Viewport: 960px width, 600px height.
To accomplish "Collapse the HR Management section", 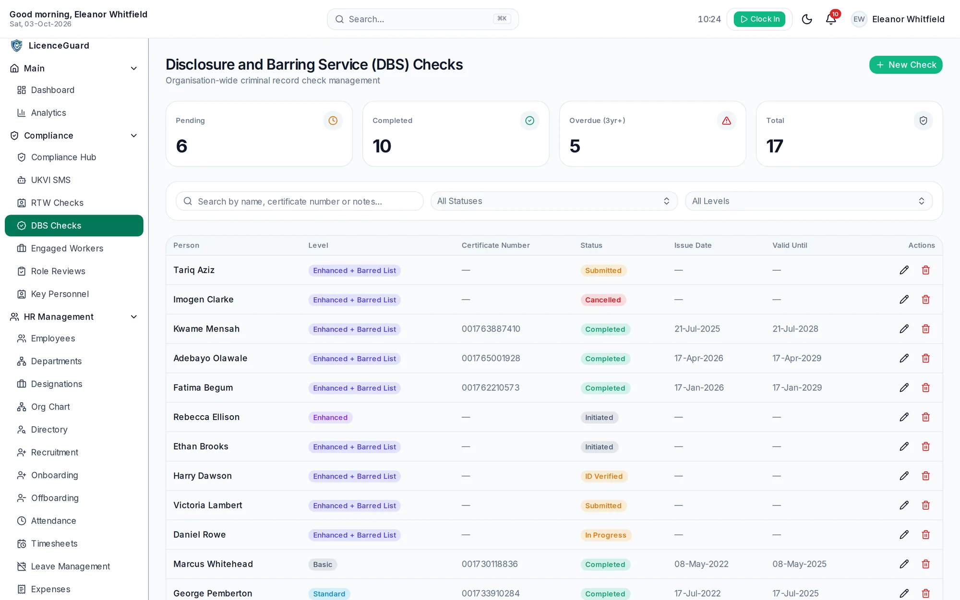I will tap(74, 317).
